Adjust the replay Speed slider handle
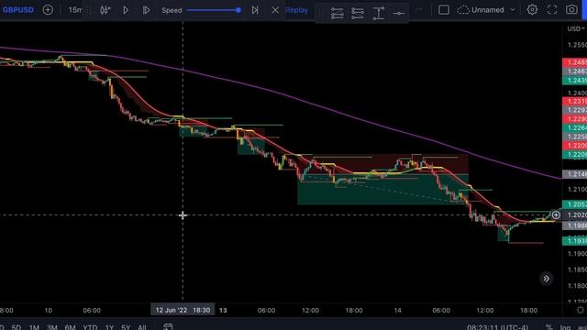The height and width of the screenshot is (330, 587). [x=238, y=10]
